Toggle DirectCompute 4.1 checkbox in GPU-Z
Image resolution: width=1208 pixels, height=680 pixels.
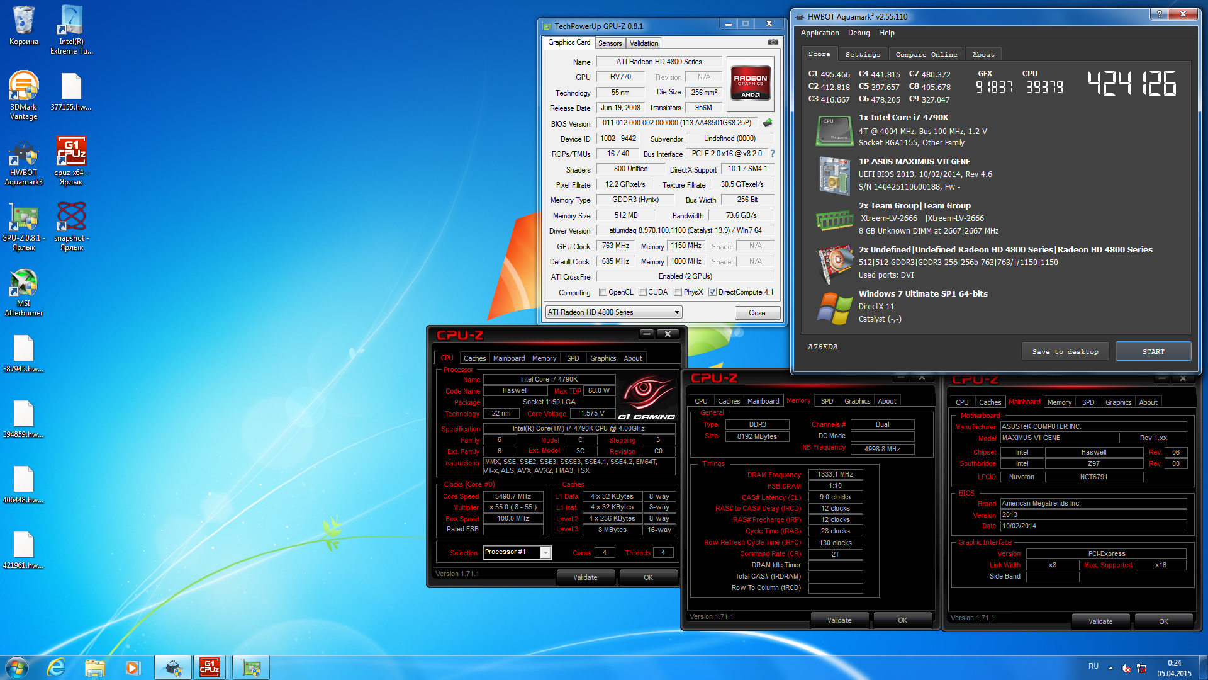coord(712,292)
